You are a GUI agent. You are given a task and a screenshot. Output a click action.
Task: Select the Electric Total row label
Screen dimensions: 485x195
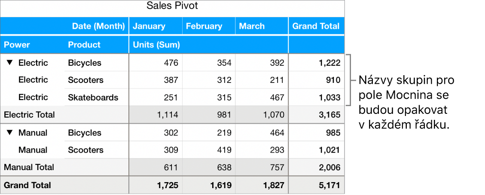click(x=29, y=115)
